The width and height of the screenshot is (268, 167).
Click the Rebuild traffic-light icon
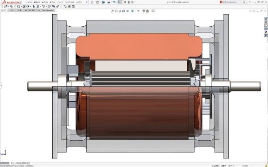[125, 2]
